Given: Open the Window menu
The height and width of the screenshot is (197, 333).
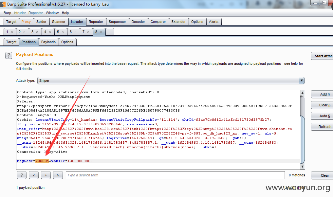Looking at the screenshot, I should [52, 13].
